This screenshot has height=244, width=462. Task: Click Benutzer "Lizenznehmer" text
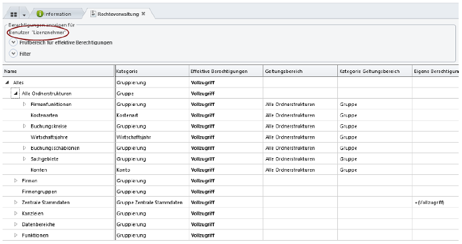(37, 32)
